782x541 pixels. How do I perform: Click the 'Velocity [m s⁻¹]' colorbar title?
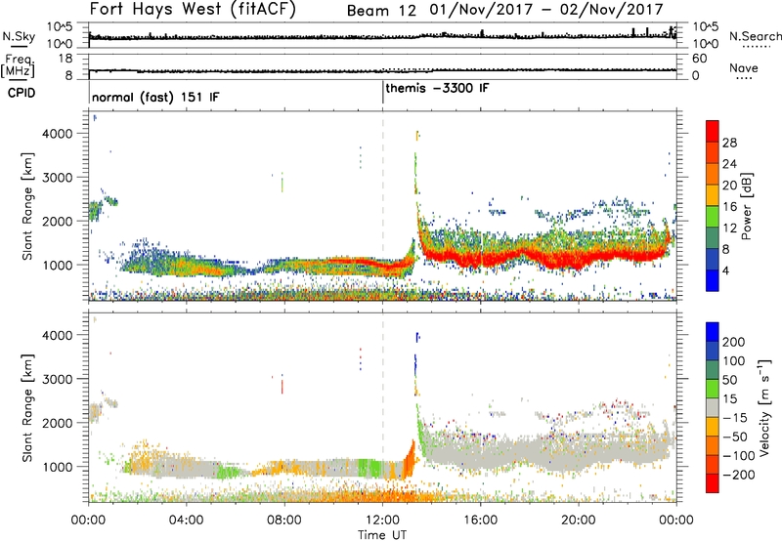[x=764, y=407]
